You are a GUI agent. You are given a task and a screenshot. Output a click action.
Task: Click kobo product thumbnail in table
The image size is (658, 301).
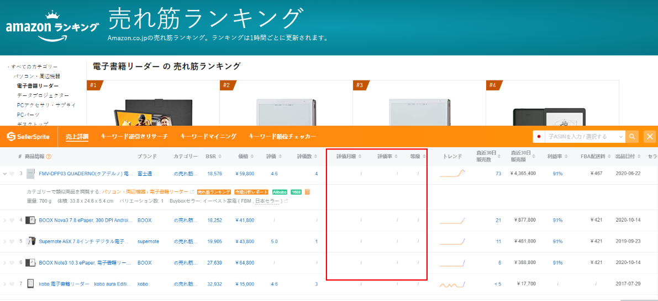coord(30,284)
